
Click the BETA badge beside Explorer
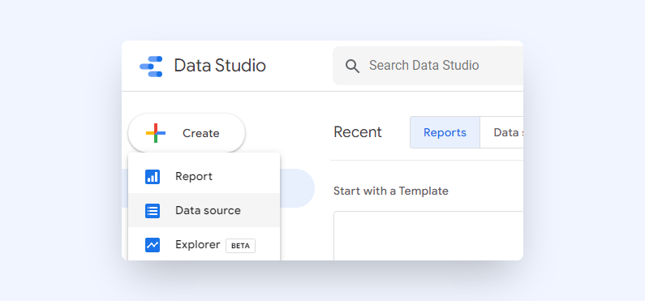click(240, 246)
